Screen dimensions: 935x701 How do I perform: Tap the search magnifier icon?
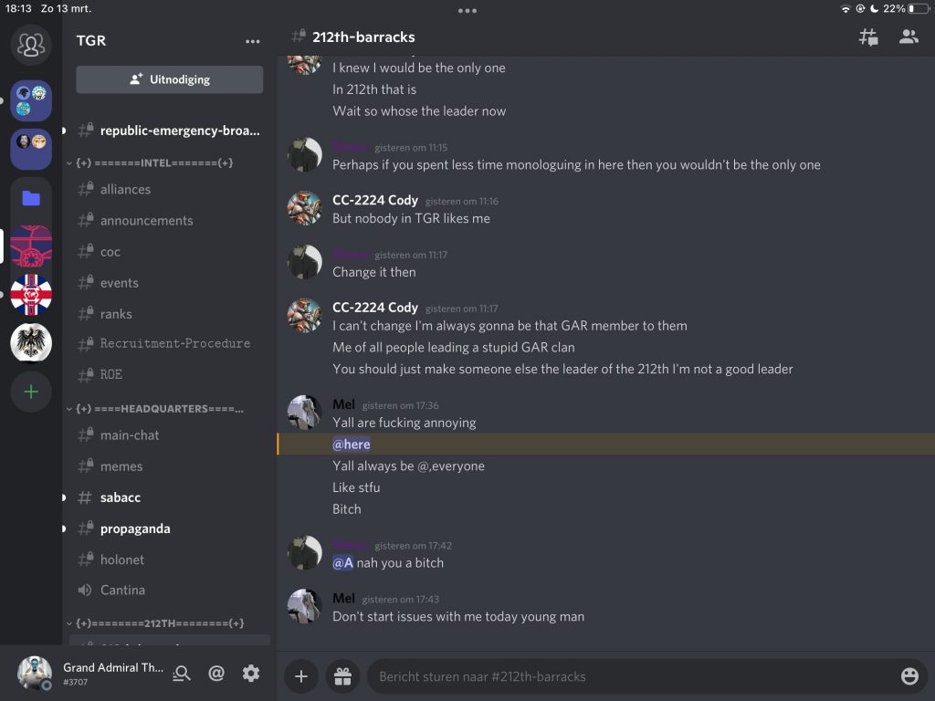[183, 674]
